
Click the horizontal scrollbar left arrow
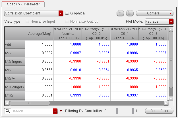click(x=7, y=103)
